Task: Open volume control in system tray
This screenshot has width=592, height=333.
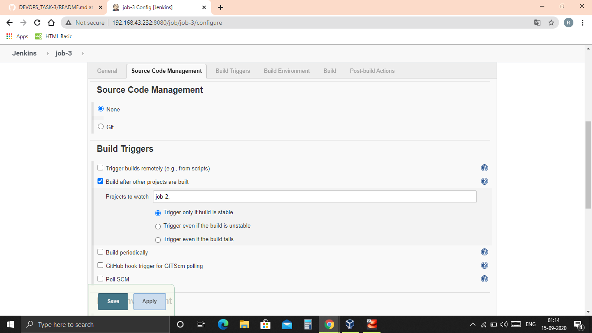Action: coord(504,324)
